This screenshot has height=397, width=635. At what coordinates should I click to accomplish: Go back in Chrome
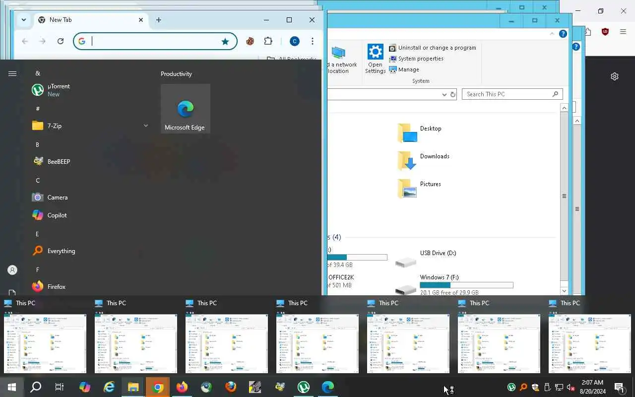[x=25, y=41]
